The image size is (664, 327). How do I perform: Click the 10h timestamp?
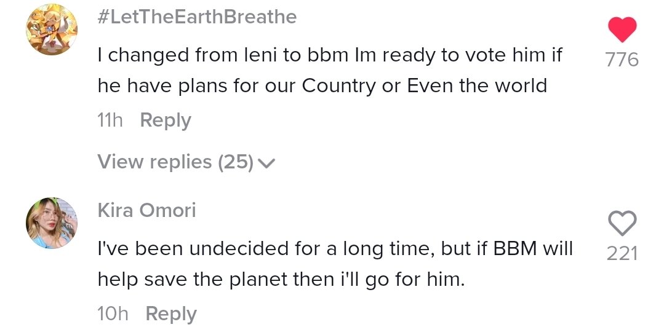(113, 314)
